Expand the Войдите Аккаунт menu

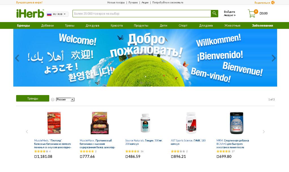230,14
